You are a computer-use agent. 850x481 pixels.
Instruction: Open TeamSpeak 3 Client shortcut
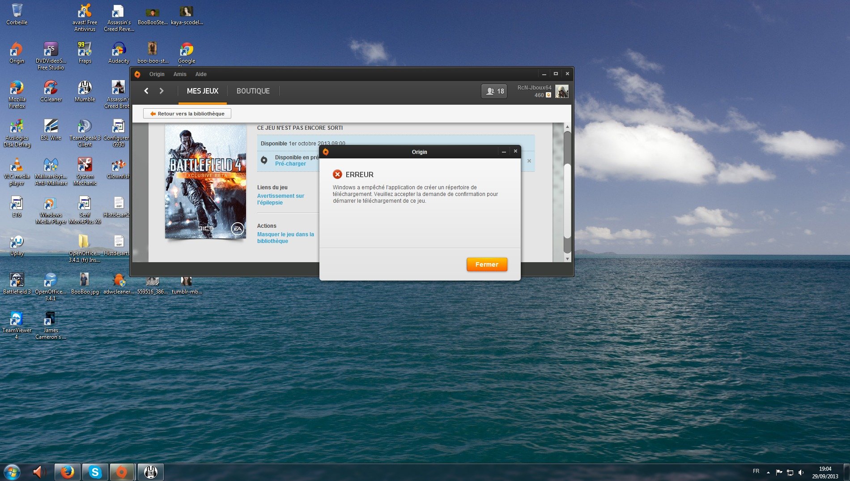pos(85,132)
